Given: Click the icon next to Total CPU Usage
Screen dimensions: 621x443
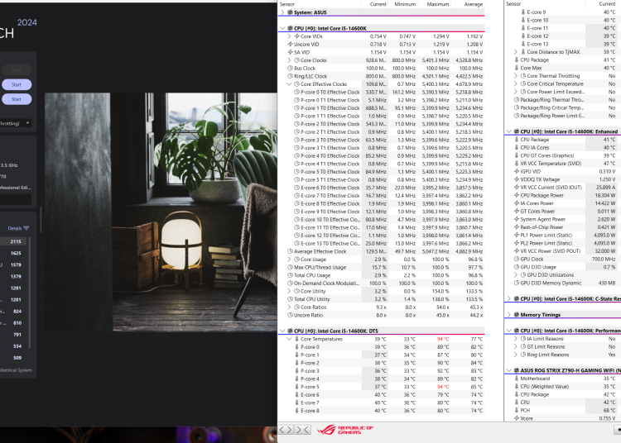Looking at the screenshot, I should click(290, 275).
